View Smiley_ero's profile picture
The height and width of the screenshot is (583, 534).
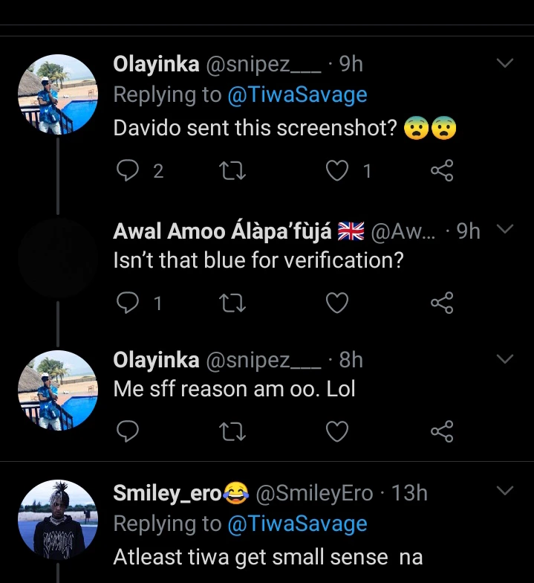coord(58,520)
